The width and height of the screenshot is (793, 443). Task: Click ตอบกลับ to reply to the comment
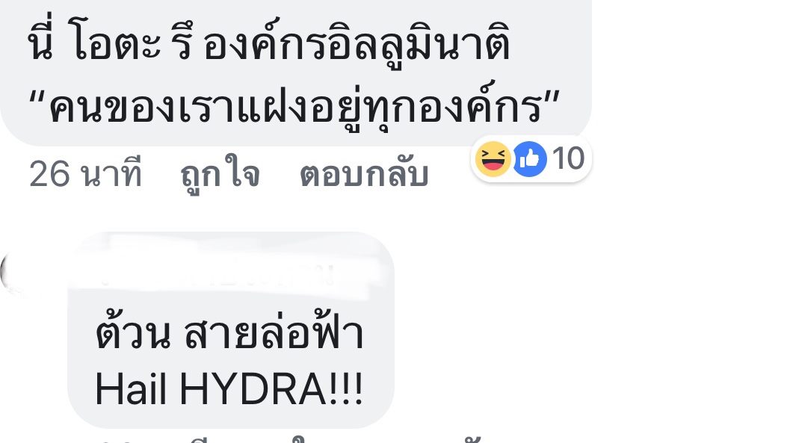pos(364,175)
